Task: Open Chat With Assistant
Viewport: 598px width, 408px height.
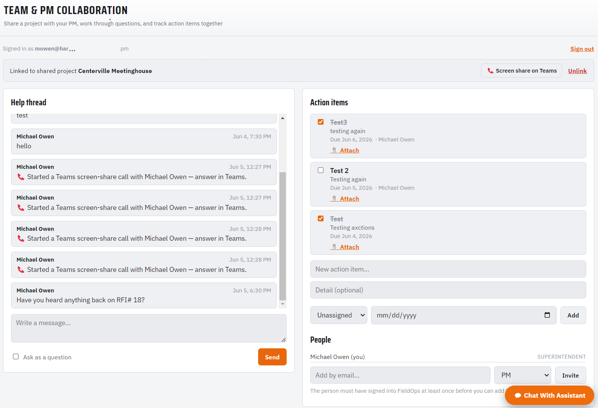Action: (550, 395)
